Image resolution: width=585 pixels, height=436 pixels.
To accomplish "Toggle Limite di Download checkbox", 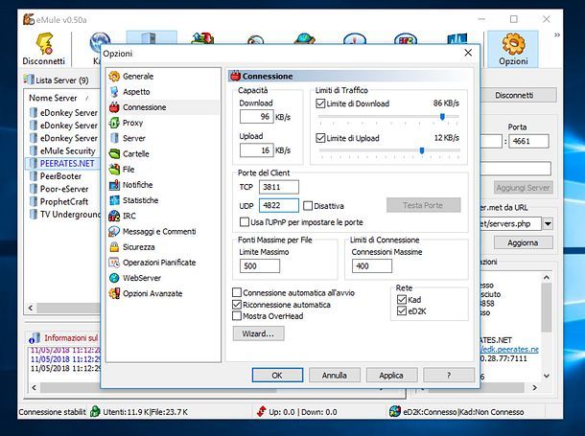I will coord(320,103).
